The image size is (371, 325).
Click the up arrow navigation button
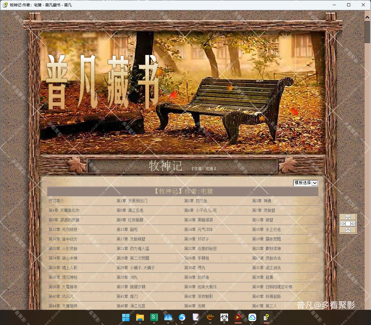(348, 217)
